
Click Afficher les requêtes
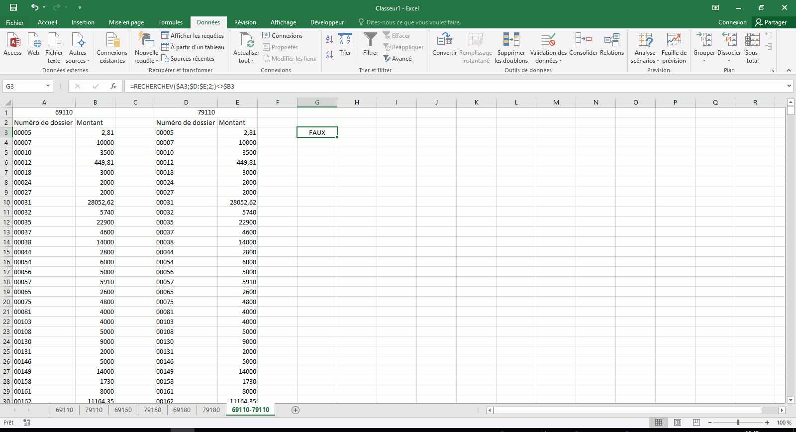click(x=193, y=36)
